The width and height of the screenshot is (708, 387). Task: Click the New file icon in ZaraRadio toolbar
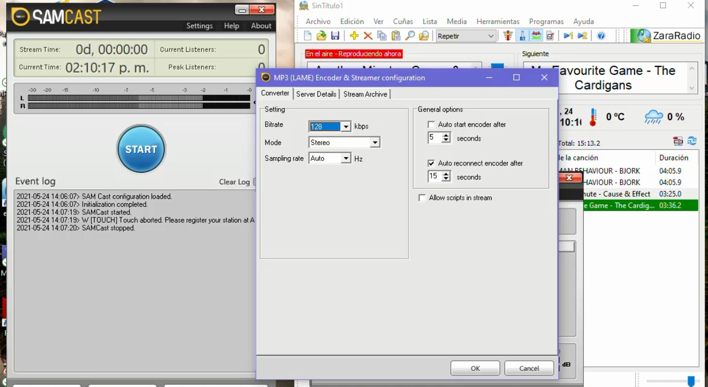pos(308,36)
